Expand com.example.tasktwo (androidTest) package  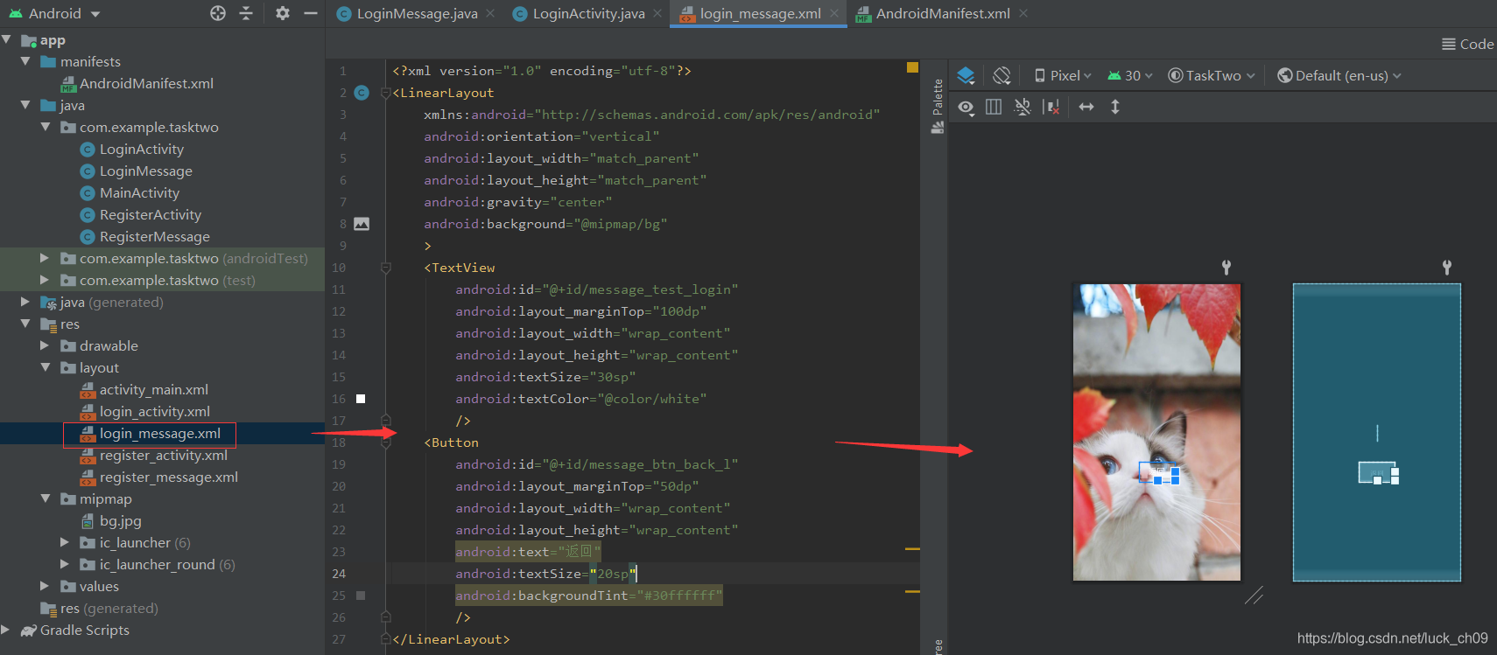[x=45, y=258]
